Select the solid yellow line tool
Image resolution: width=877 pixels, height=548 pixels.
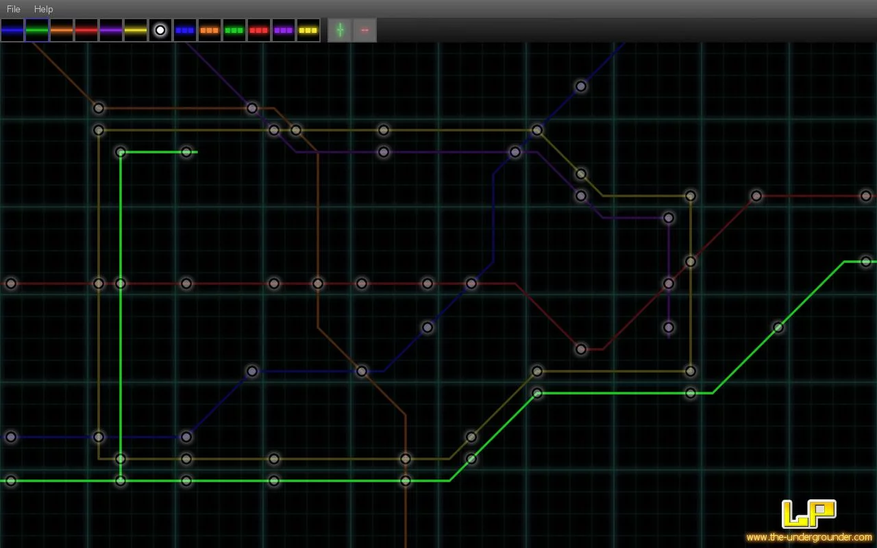click(136, 30)
